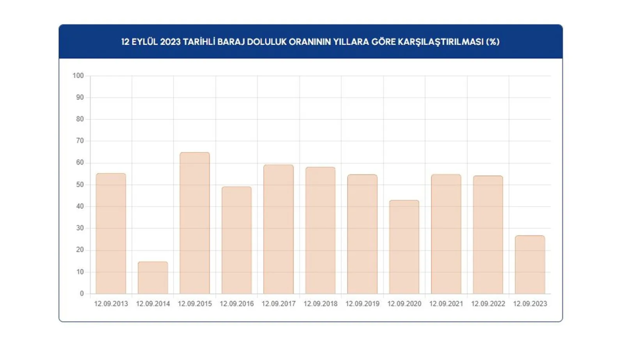Select the 12.09.2015 x-axis date label
Image resolution: width=624 pixels, height=351 pixels.
(x=195, y=304)
